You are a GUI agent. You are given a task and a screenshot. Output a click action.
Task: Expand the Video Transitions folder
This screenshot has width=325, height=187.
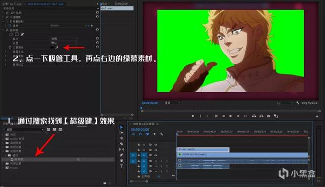(3, 163)
